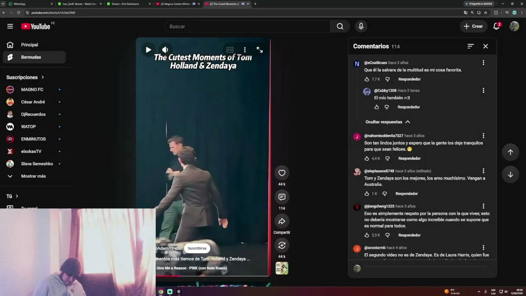Click the remix icon on the Short
The height and width of the screenshot is (296, 526).
click(x=282, y=245)
